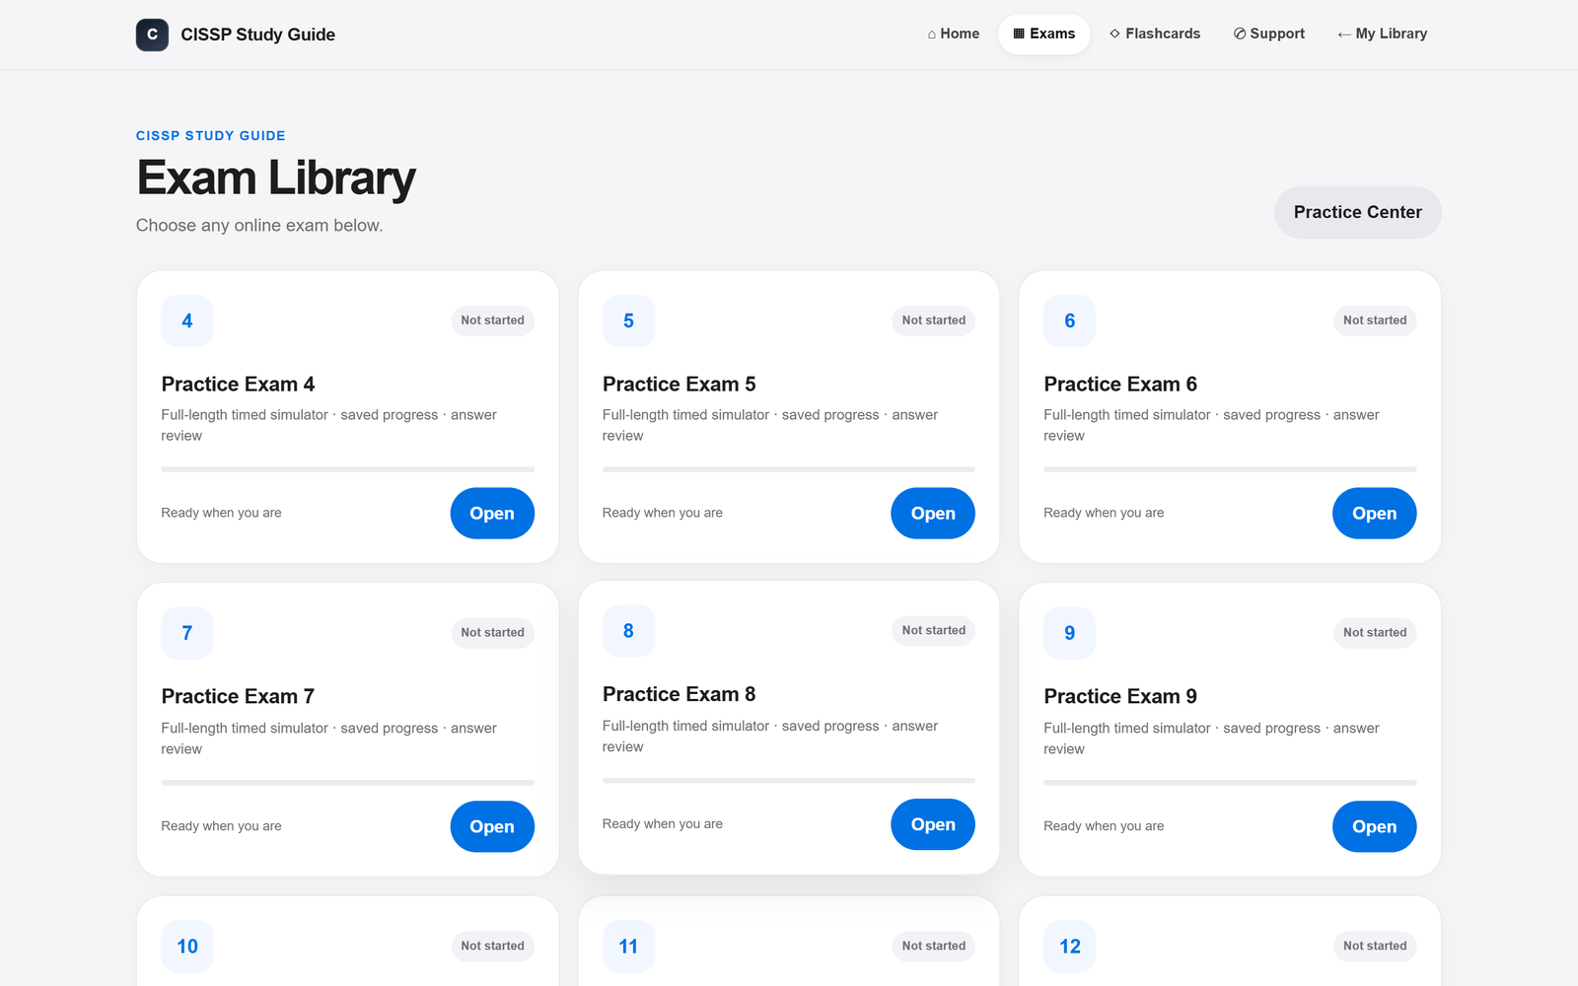Click the number 9 exam badge
This screenshot has height=986, width=1578.
pyautogui.click(x=1070, y=633)
